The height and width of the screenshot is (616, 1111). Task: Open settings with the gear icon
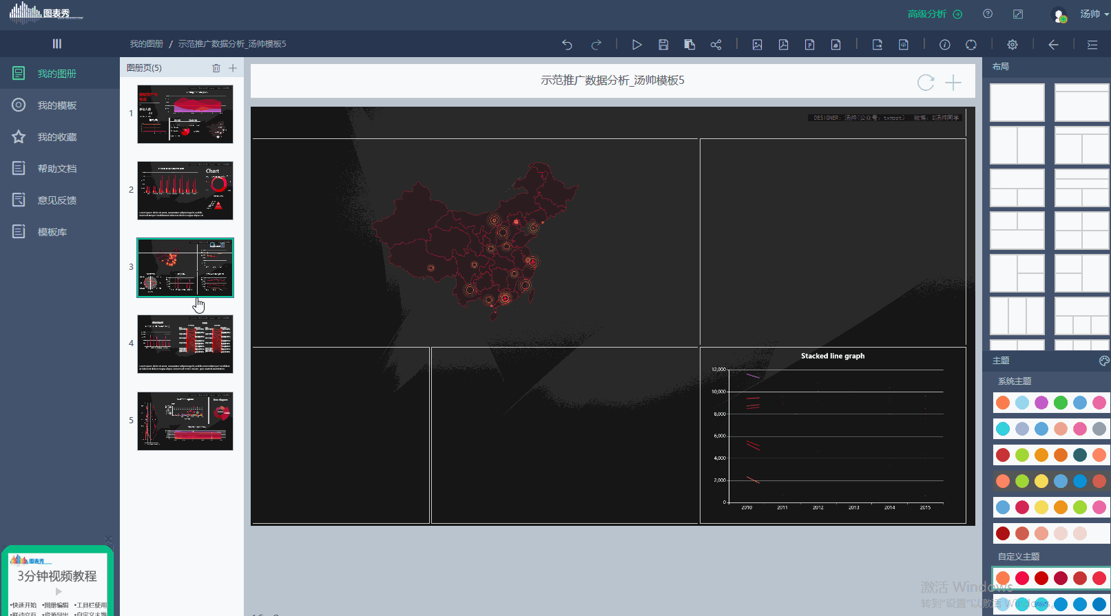pos(1012,45)
